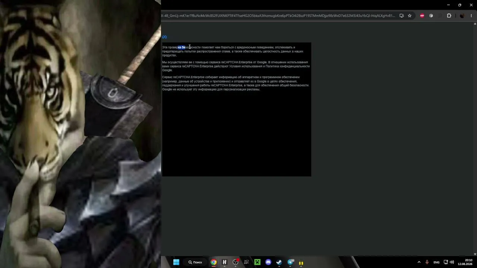Launch Minecraft from the taskbar

[257, 262]
